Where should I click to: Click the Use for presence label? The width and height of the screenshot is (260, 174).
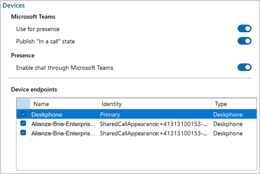pos(38,29)
